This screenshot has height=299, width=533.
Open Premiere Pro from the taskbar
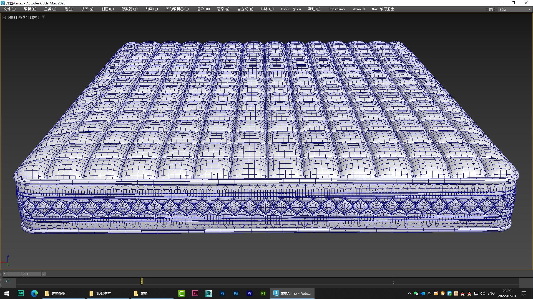click(x=250, y=293)
